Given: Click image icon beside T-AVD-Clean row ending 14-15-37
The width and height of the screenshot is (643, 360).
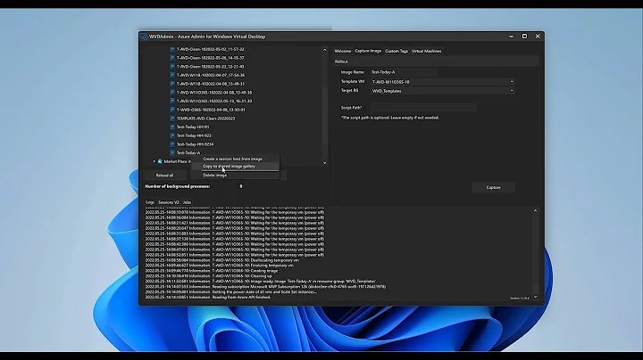Looking at the screenshot, I should point(172,58).
